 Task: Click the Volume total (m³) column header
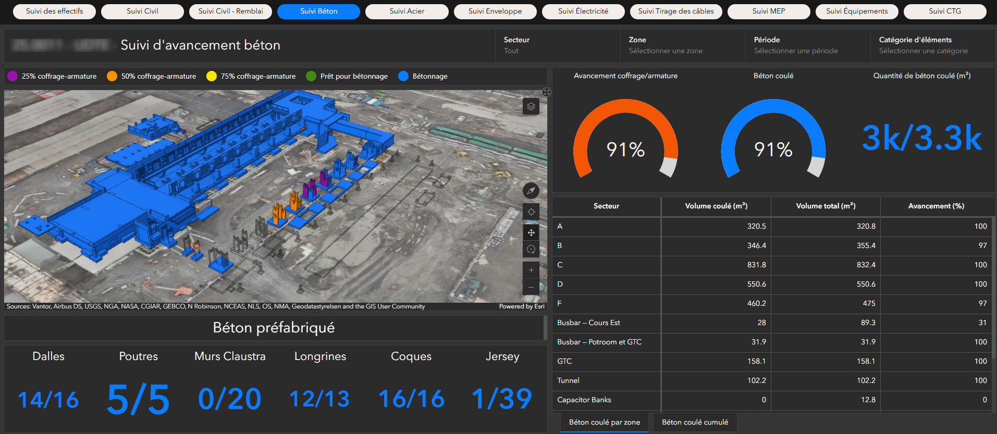pos(826,206)
